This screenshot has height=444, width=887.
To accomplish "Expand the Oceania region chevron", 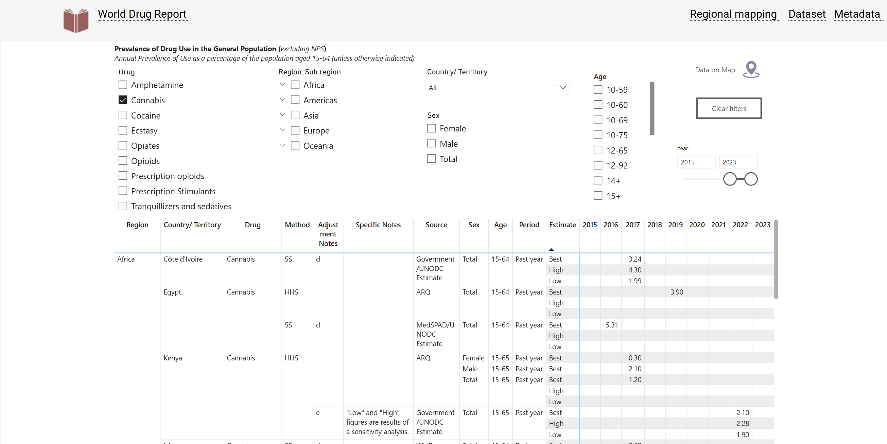I will point(282,145).
